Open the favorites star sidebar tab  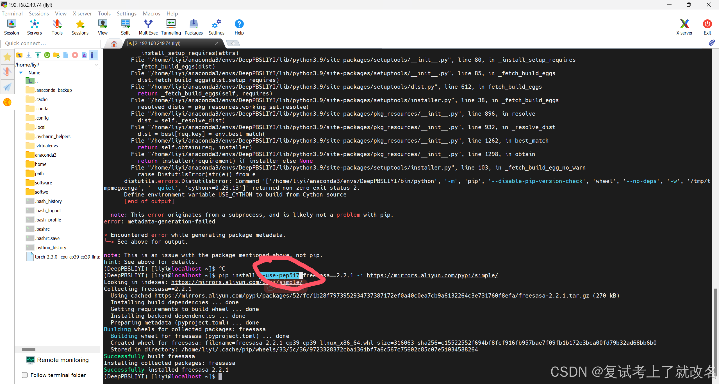(x=7, y=57)
